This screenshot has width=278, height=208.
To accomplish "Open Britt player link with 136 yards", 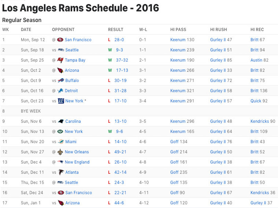I will (254, 91).
